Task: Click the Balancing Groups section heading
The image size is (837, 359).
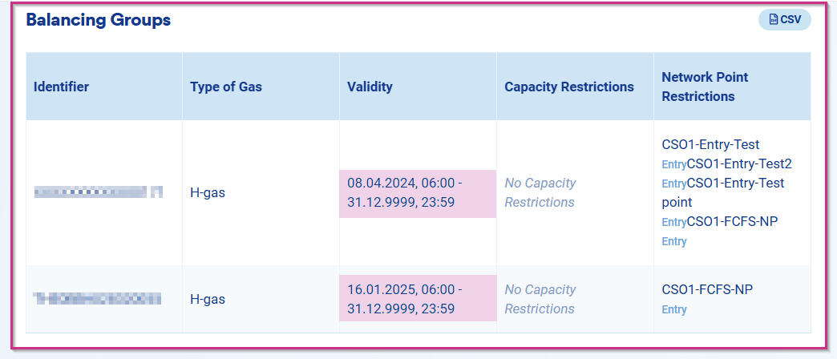Action: (98, 20)
